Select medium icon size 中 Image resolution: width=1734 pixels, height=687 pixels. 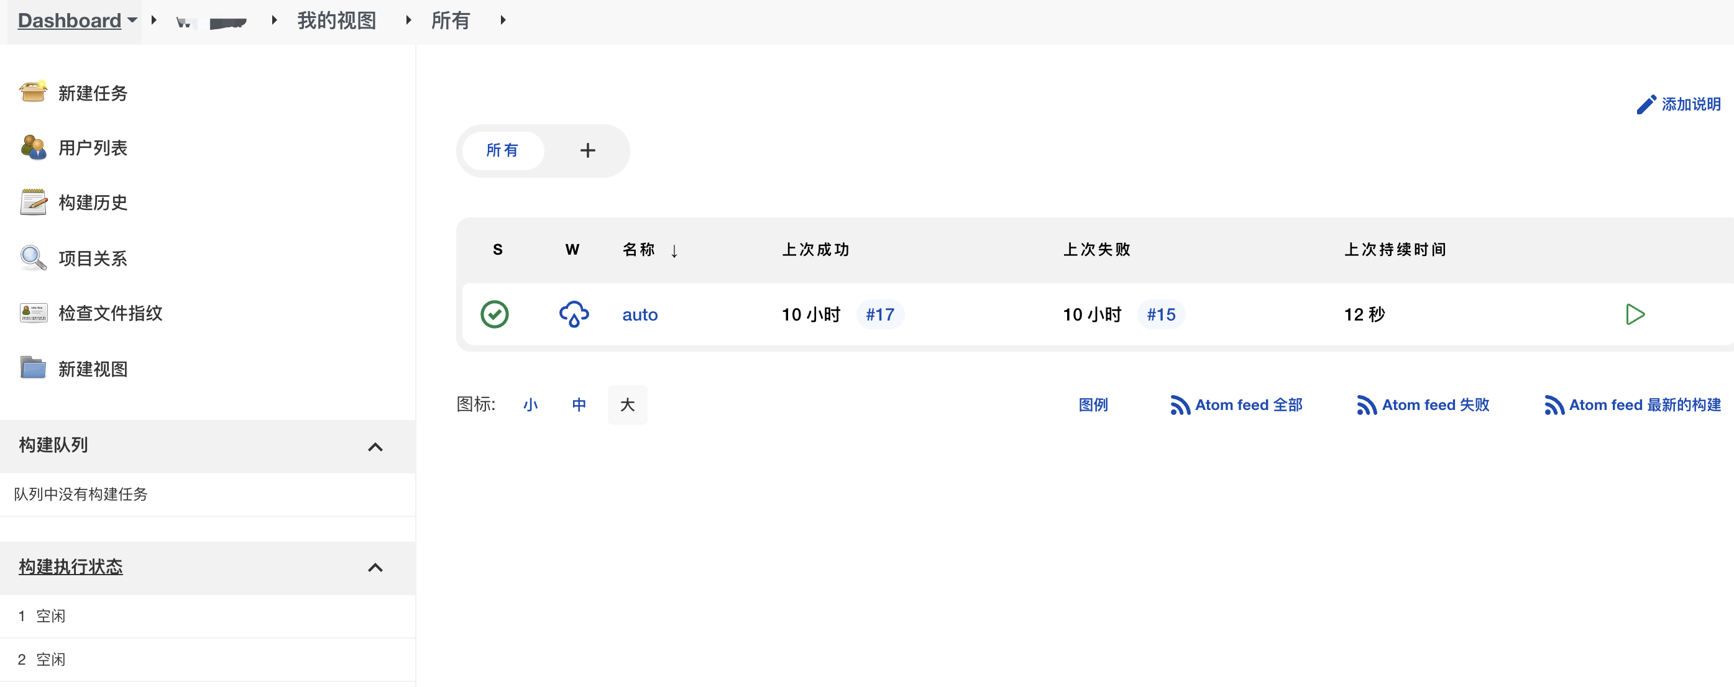578,404
